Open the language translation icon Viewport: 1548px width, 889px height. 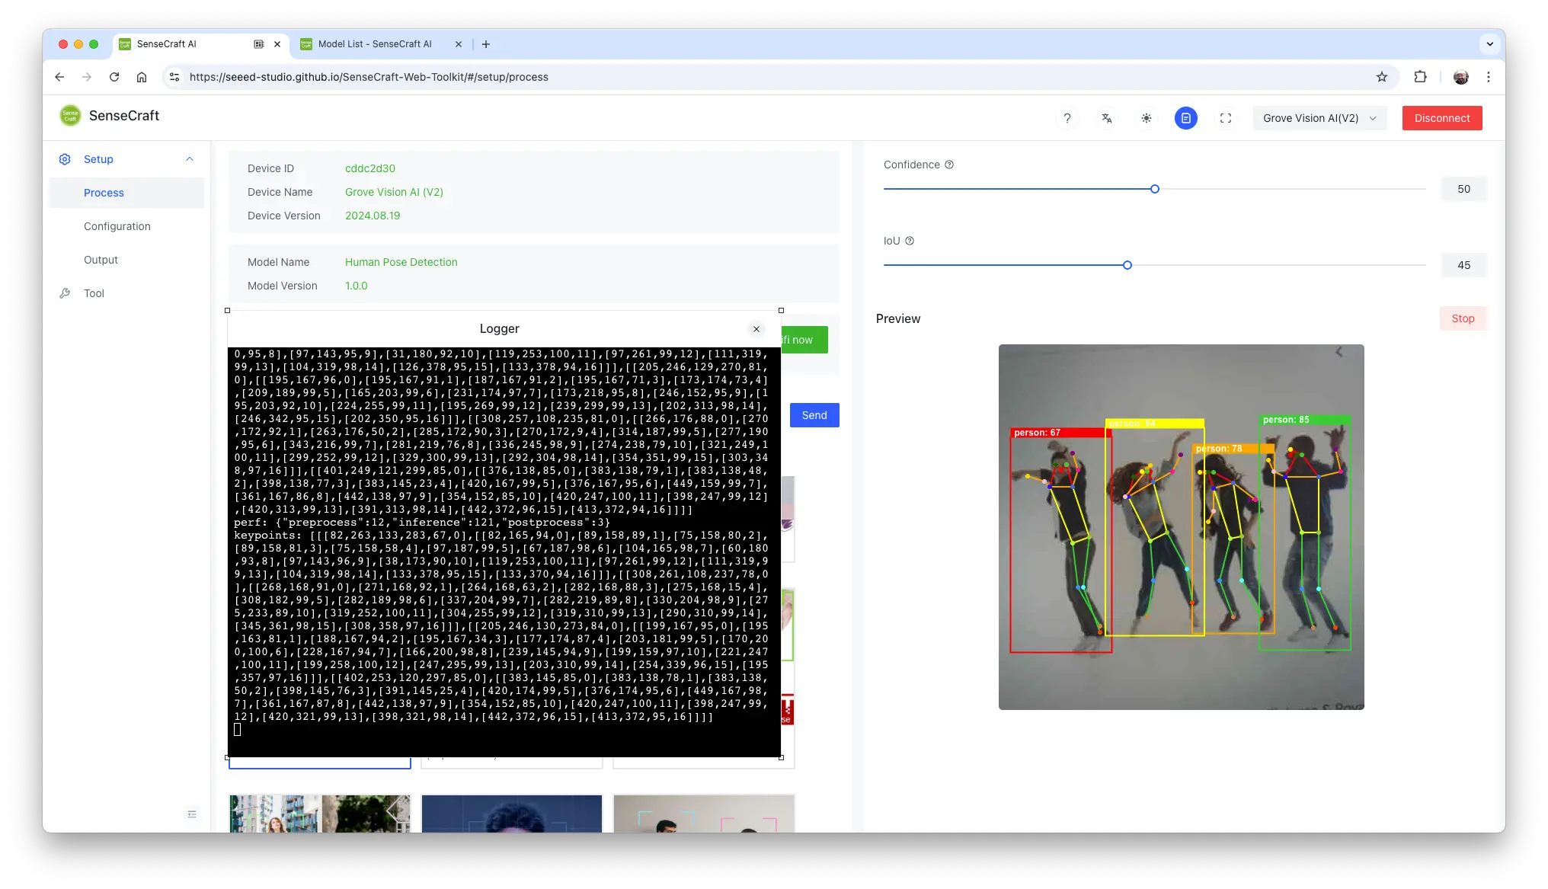point(1106,118)
